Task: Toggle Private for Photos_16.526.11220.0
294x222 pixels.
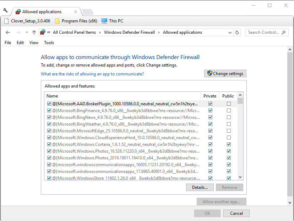Action: click(210, 151)
